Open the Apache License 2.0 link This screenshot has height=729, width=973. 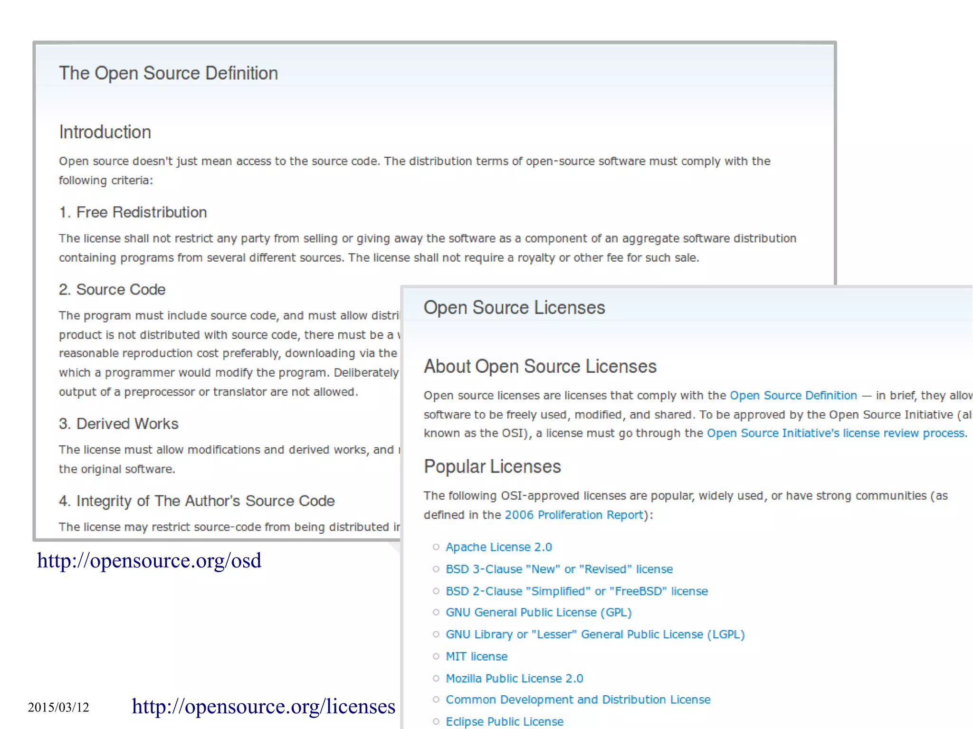tap(498, 547)
